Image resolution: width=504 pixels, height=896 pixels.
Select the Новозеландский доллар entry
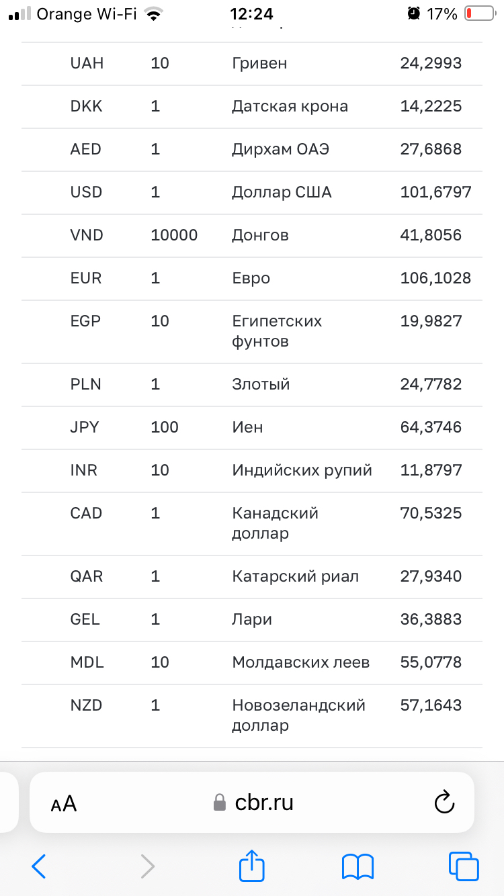click(x=298, y=715)
